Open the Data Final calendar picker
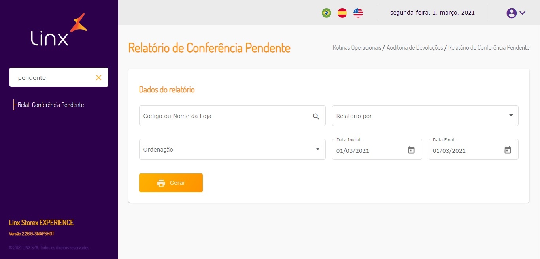The height and width of the screenshot is (259, 540). point(508,150)
